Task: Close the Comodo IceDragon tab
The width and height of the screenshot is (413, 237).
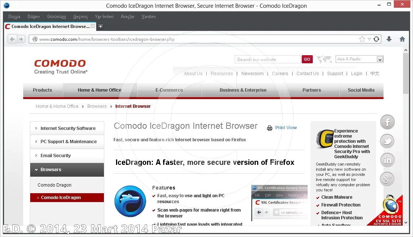Action: tap(92, 26)
